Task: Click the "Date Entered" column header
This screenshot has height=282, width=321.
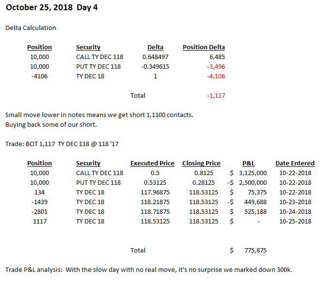Action: (x=295, y=163)
